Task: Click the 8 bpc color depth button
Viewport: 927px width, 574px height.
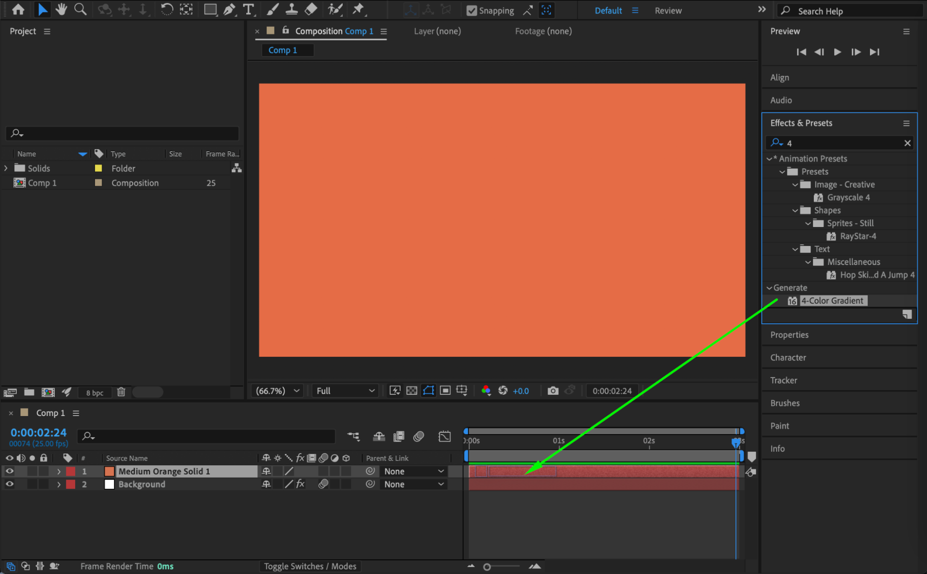Action: pos(95,392)
